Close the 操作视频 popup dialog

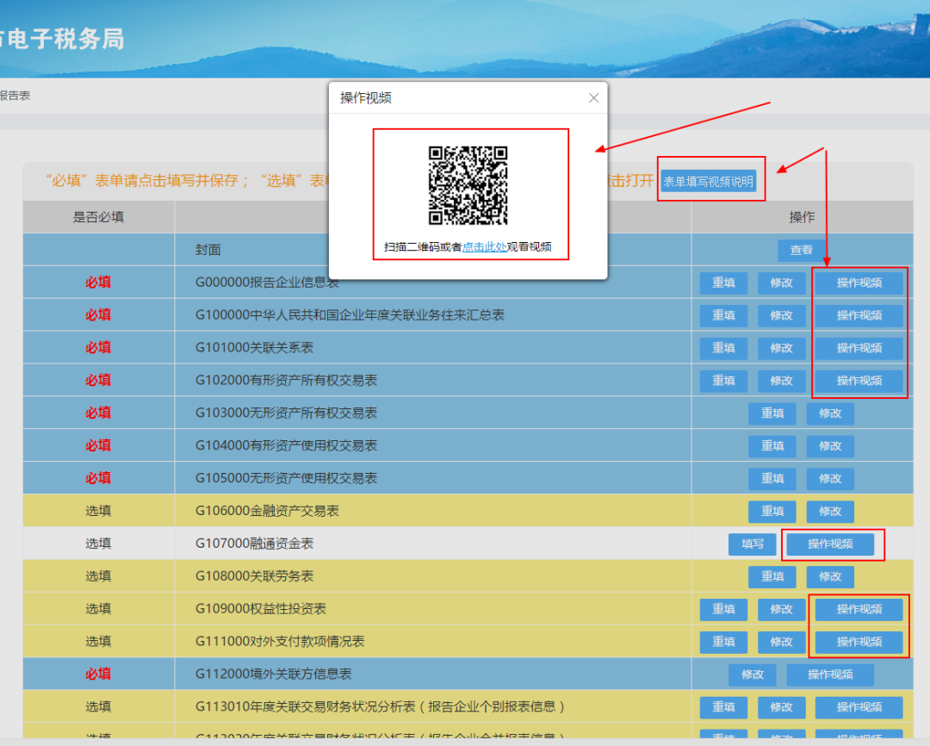(x=593, y=98)
